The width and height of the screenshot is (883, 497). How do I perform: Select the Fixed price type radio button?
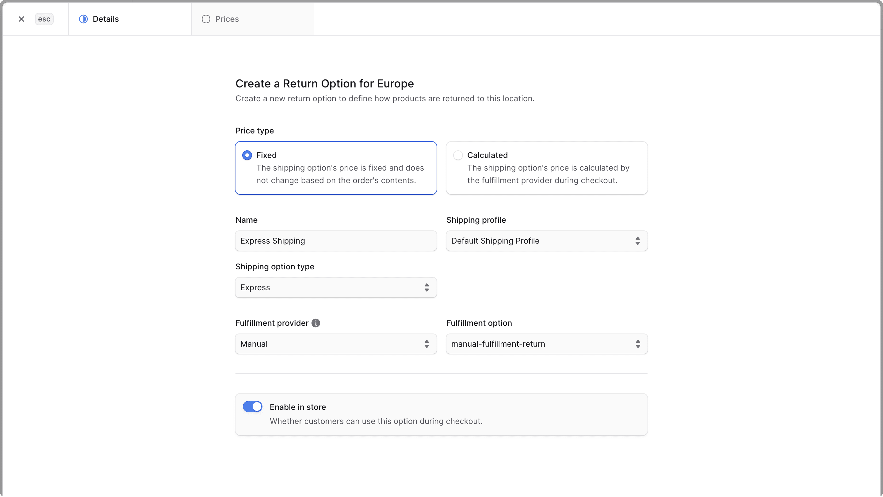click(247, 155)
